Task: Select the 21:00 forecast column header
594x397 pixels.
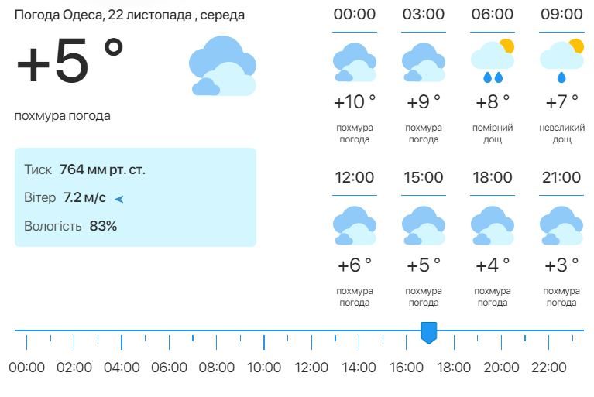Action: coord(561,178)
